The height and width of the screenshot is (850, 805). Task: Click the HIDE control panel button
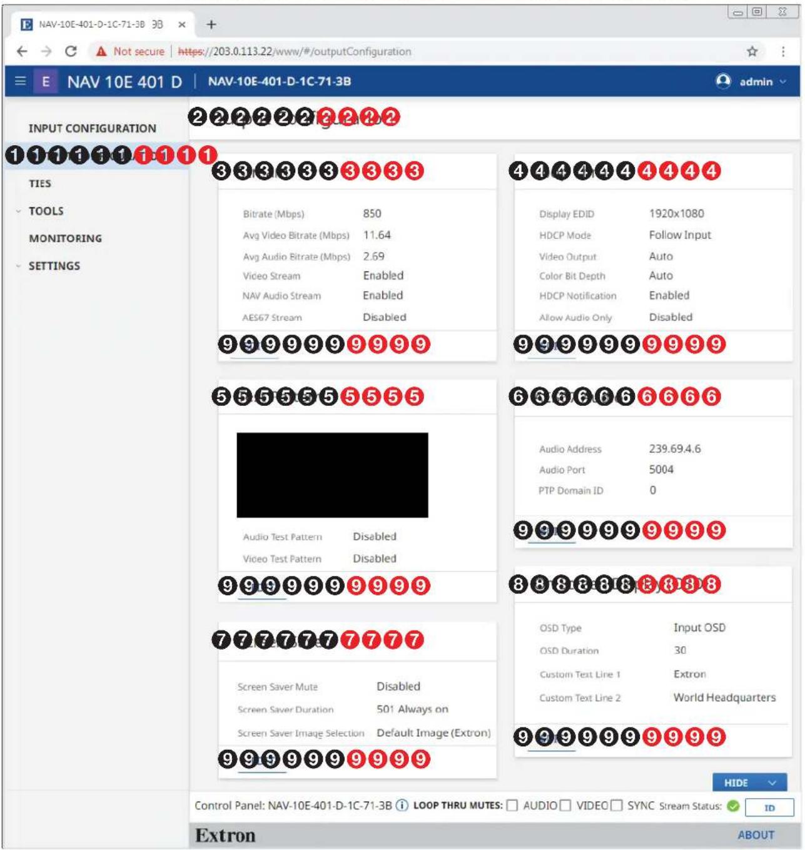pos(749,782)
